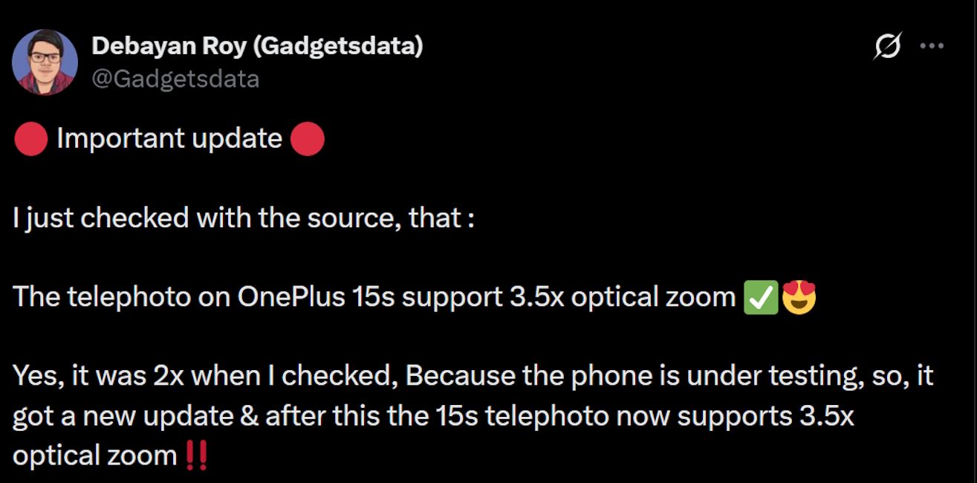Click the red circle emoji after Important update
Image resolution: width=977 pixels, height=483 pixels.
coord(307,138)
